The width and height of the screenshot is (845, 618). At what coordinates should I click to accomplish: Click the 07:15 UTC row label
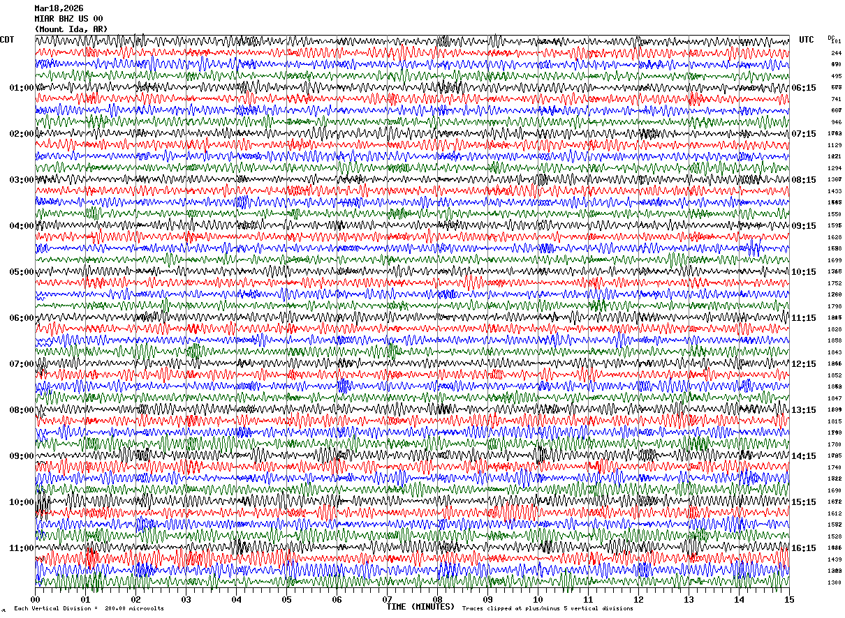click(x=804, y=134)
